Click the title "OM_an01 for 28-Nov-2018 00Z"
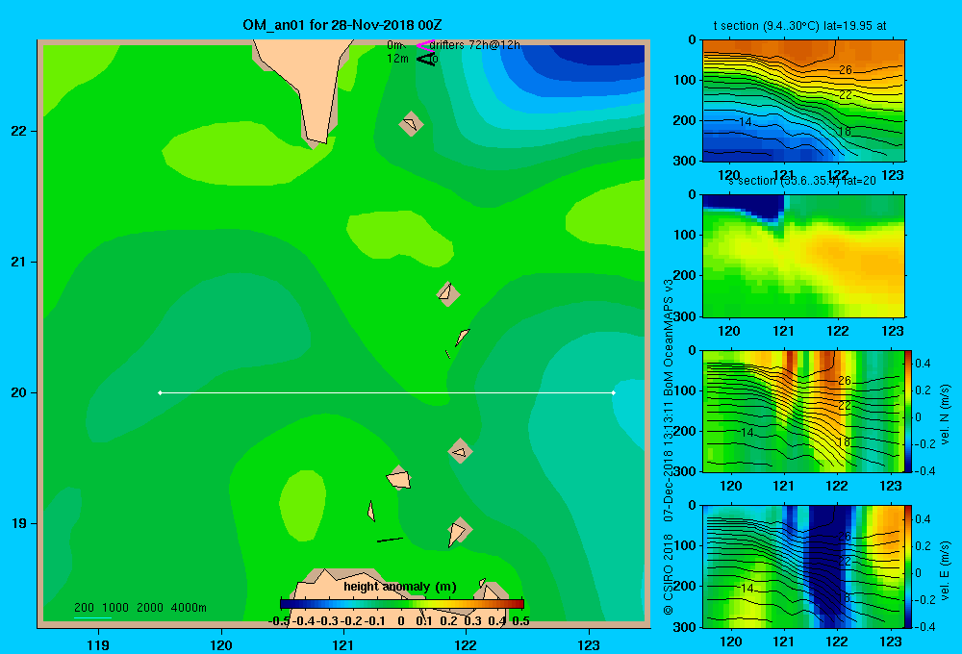Screen dimensions: 962x654 point(342,25)
